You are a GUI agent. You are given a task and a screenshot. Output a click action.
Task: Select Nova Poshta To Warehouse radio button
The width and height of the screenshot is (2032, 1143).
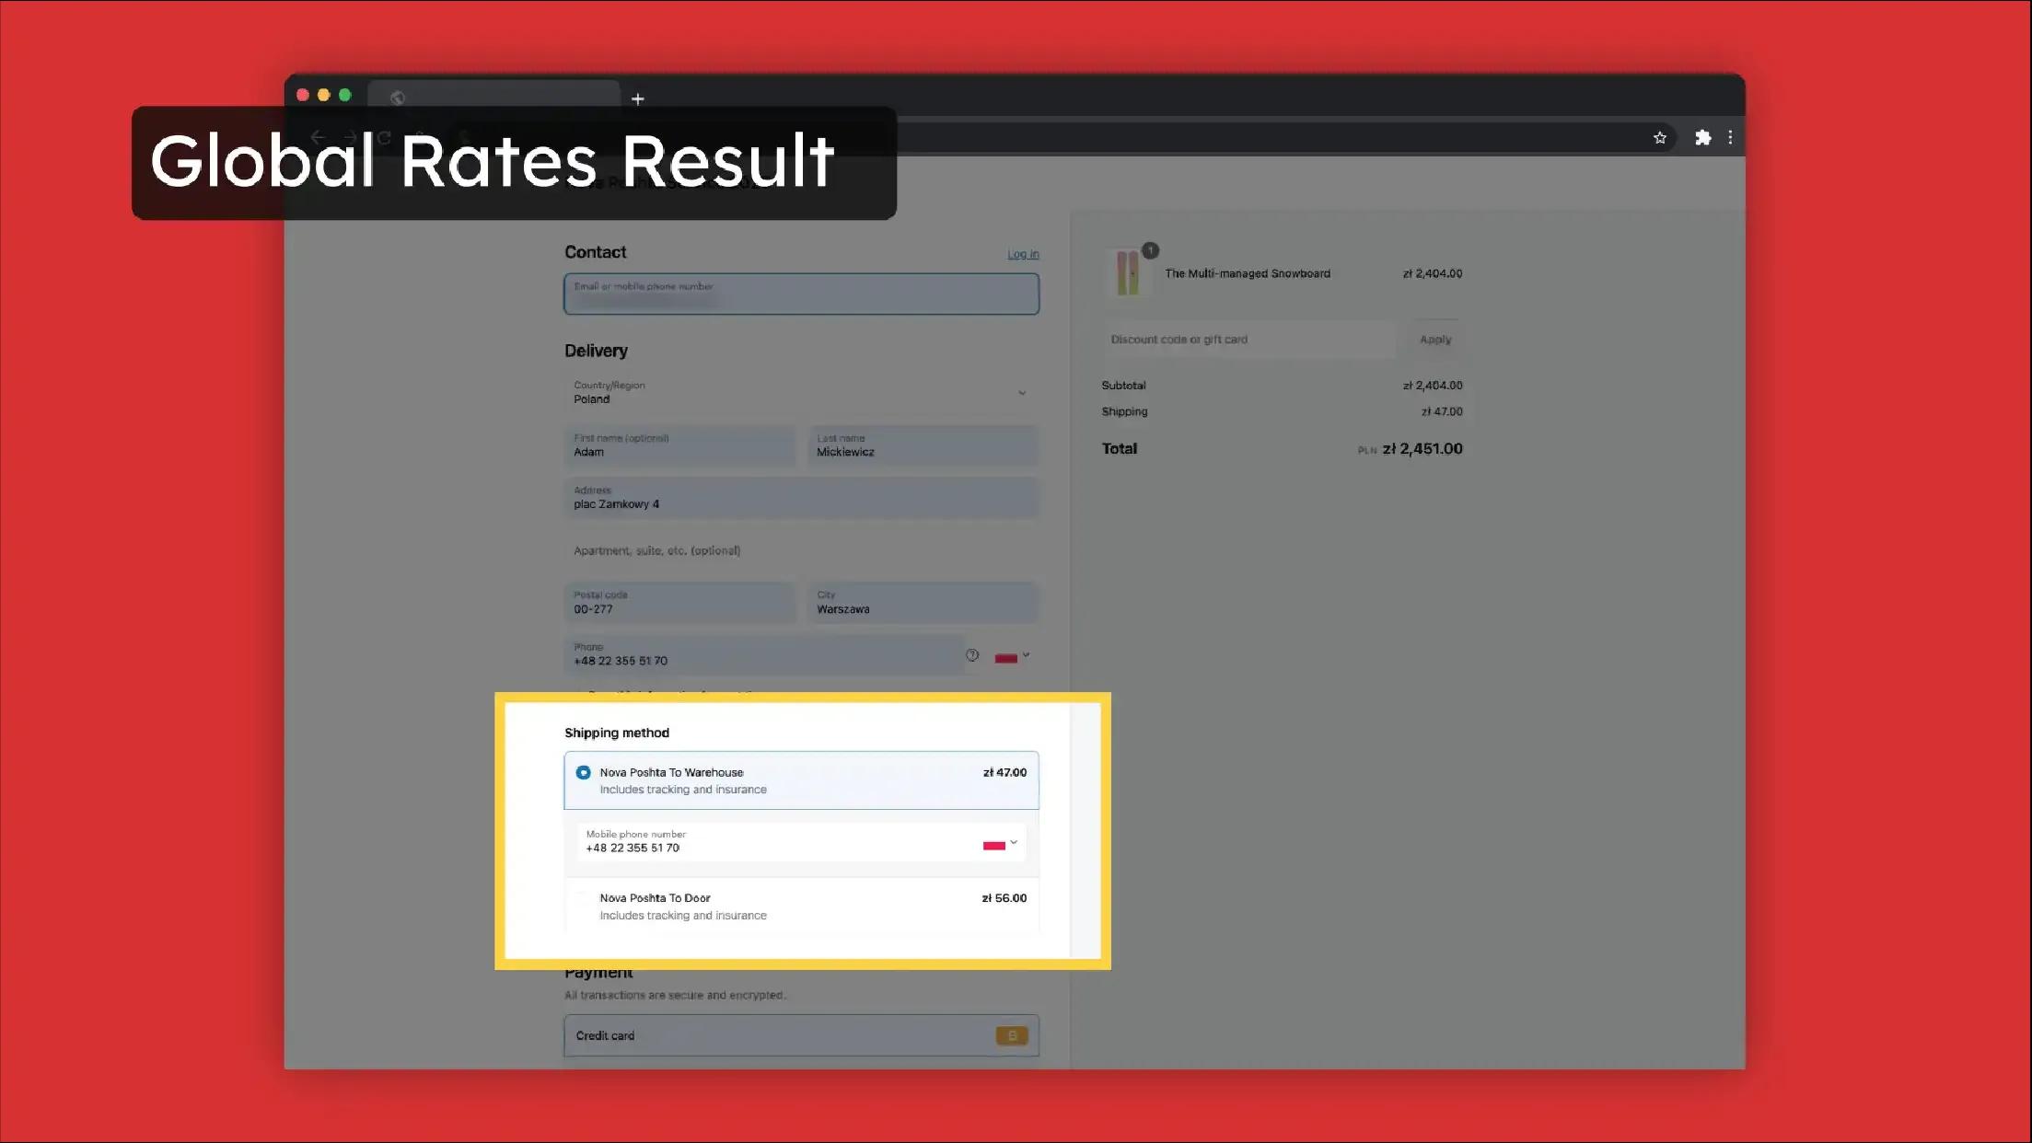583,772
